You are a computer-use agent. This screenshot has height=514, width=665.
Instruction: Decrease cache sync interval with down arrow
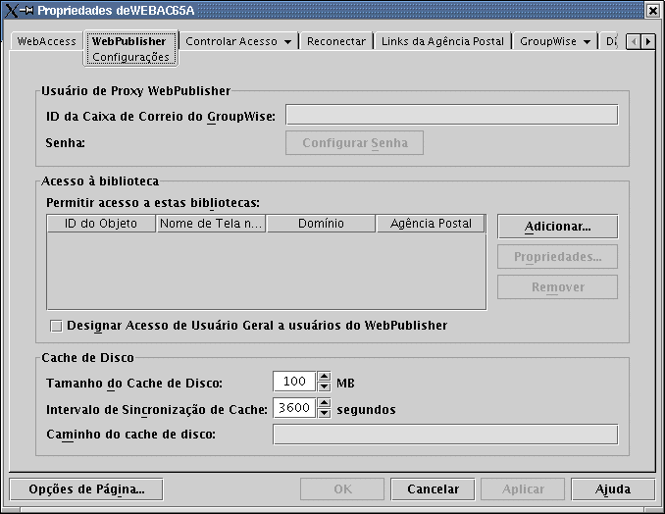[x=324, y=412]
